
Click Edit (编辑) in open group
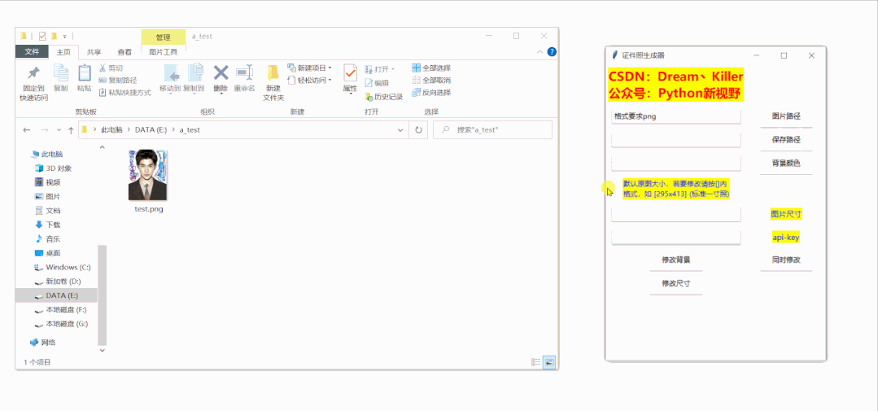click(x=376, y=83)
